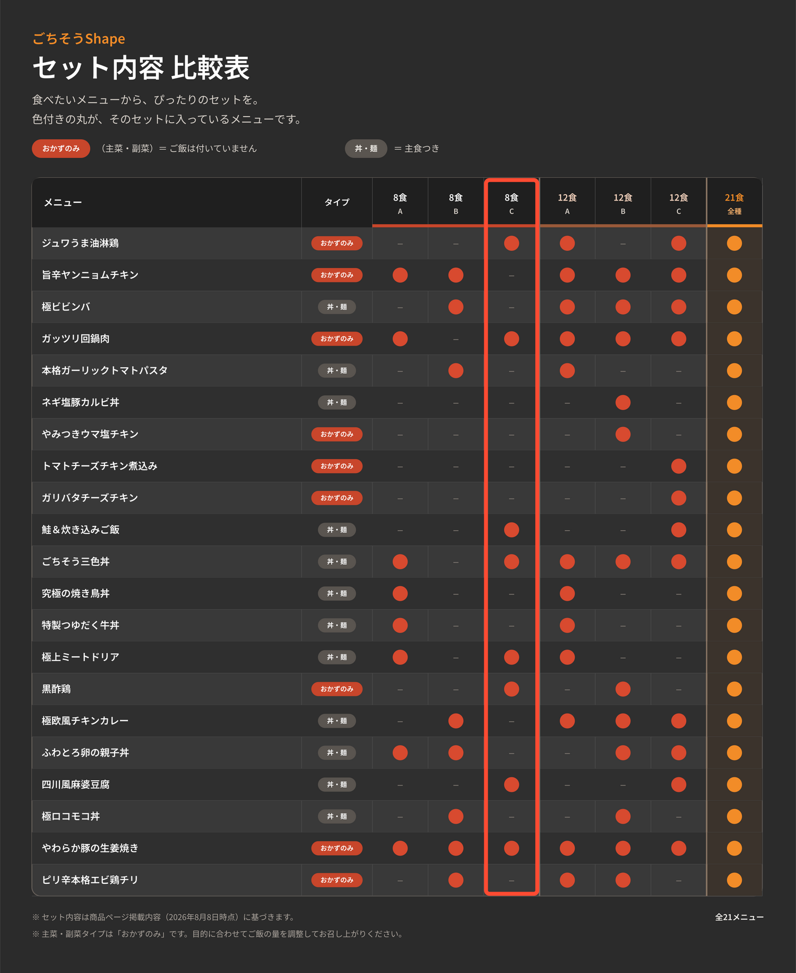Select the ピリ辛本格エビ鶏チリ menu name
Image resolution: width=796 pixels, height=973 pixels.
click(90, 880)
